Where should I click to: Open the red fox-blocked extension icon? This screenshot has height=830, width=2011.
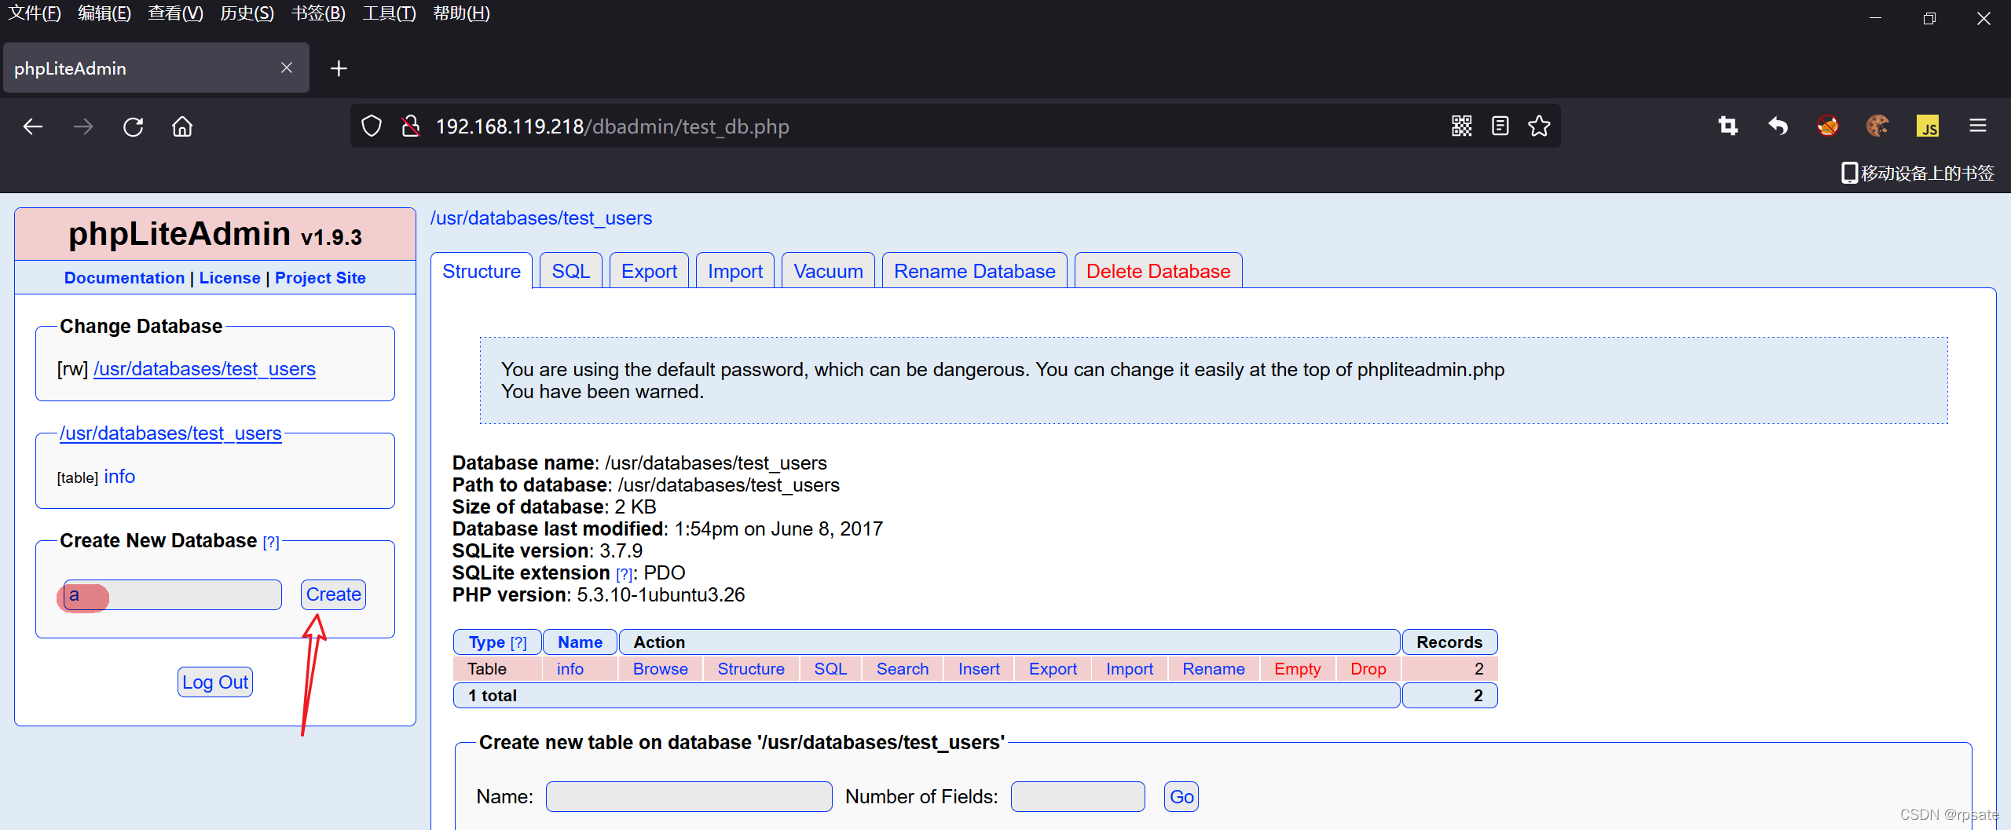[1828, 126]
